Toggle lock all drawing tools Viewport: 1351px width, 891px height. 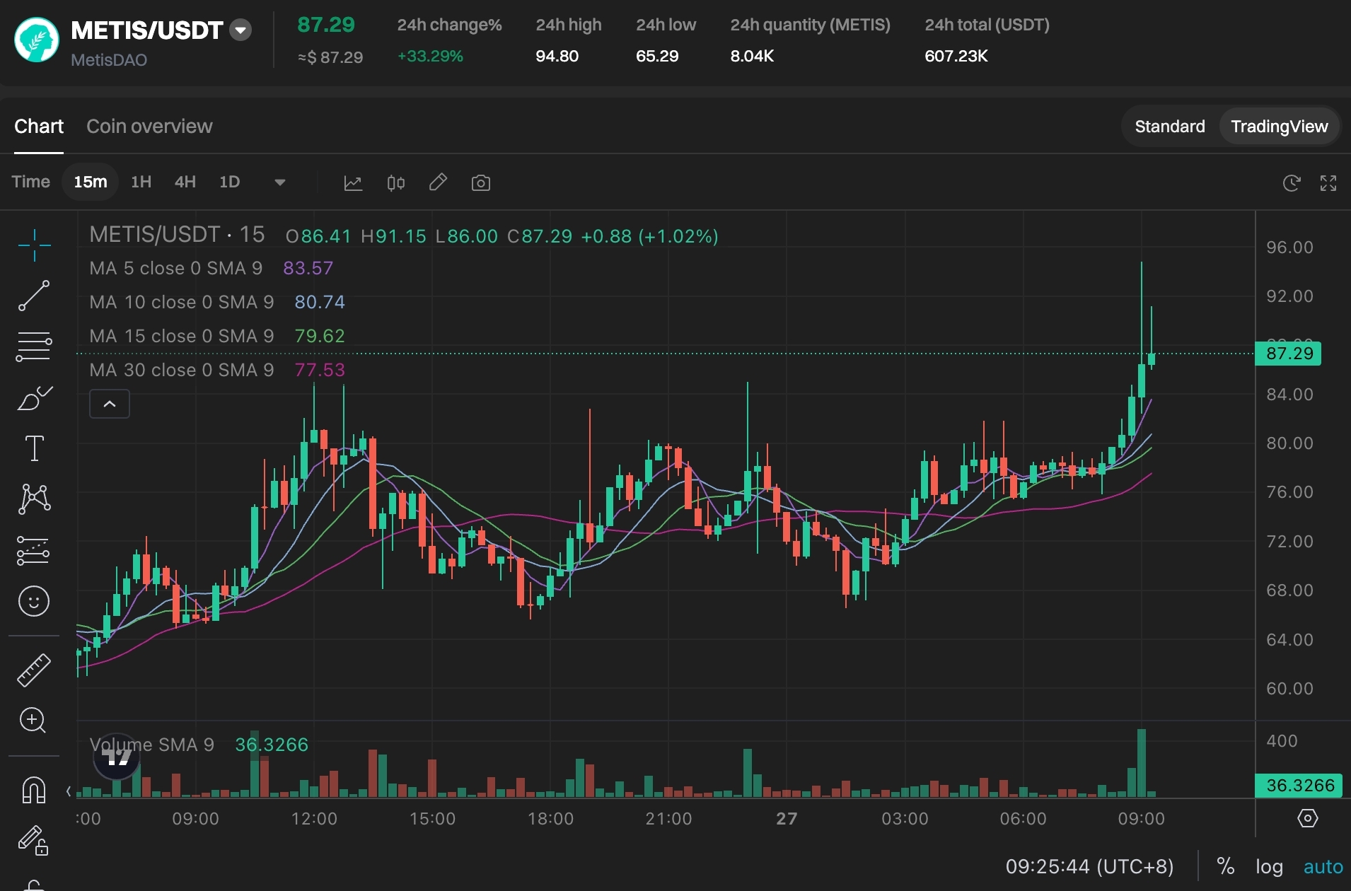33,840
